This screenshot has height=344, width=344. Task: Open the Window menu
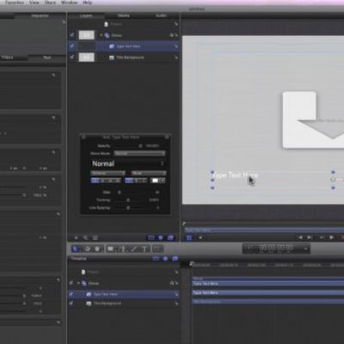(69, 3)
